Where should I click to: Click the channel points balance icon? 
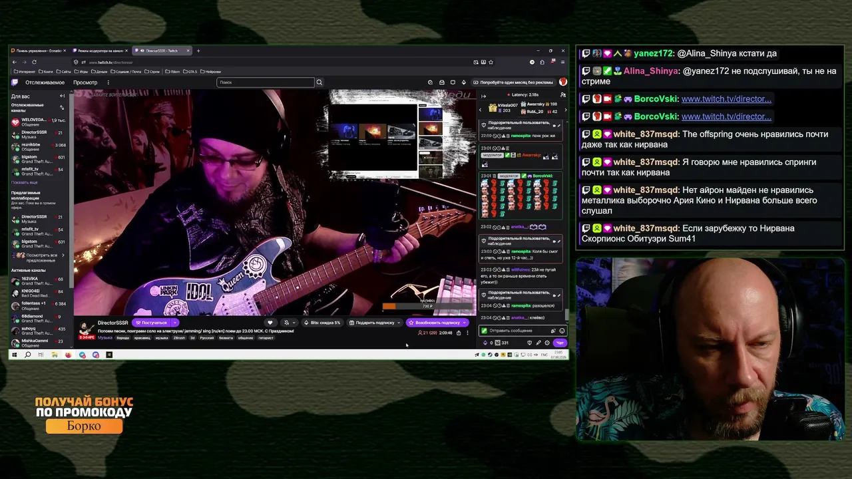pos(497,343)
